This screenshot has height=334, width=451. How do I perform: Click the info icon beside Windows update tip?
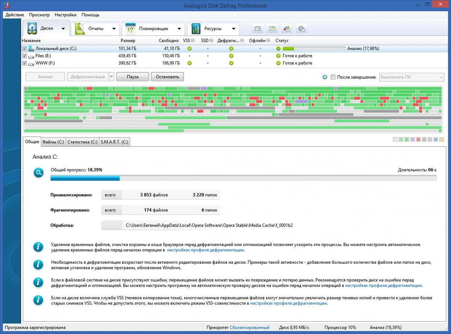coord(38,264)
